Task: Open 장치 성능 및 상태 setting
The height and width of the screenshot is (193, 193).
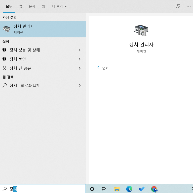Action: (x=43, y=50)
